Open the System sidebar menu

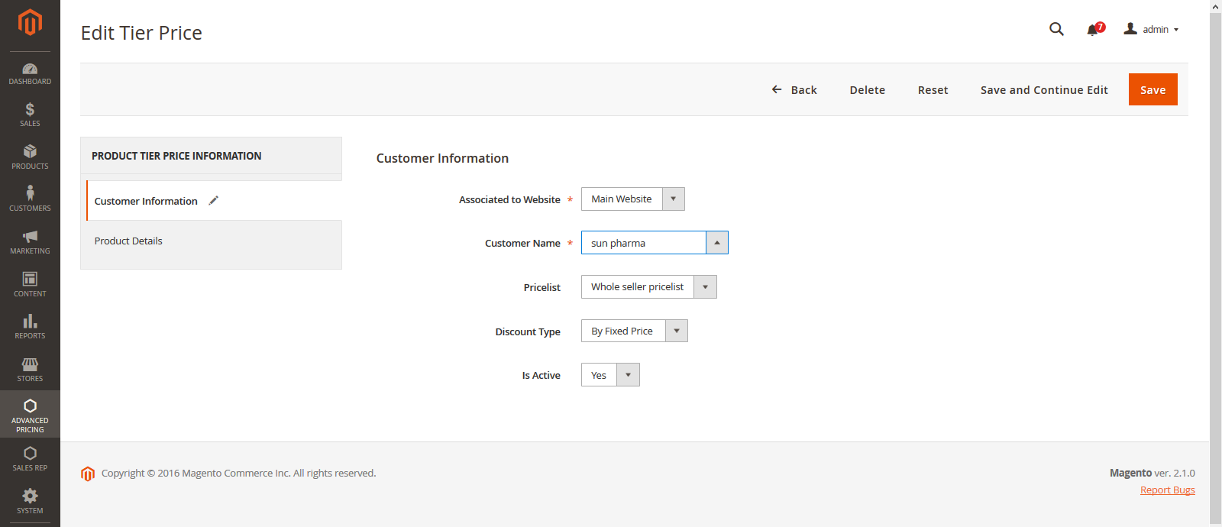click(x=30, y=501)
